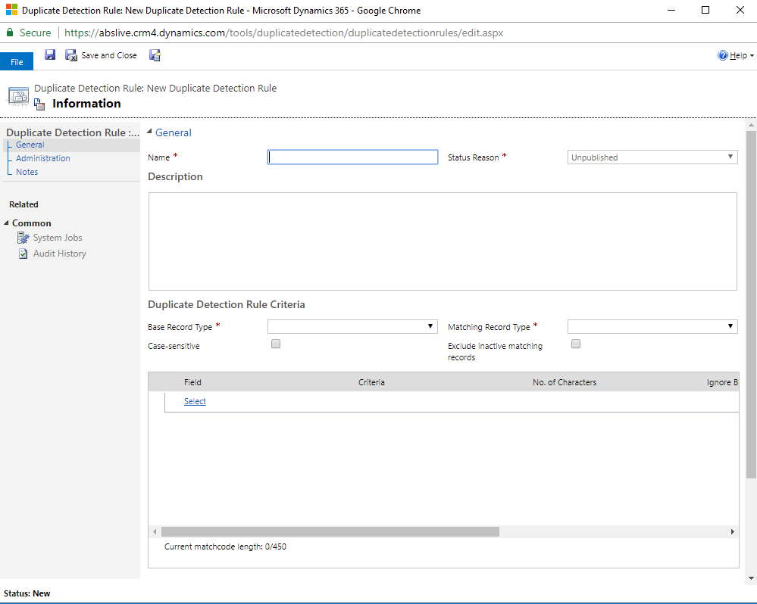Click page scrollbar down arrow
This screenshot has width=757, height=604.
751,578
